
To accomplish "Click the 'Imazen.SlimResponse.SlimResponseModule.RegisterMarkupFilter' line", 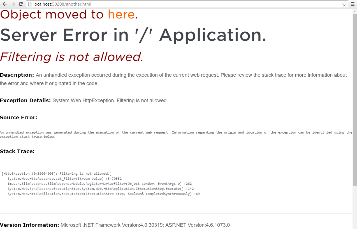I will [x=100, y=184].
